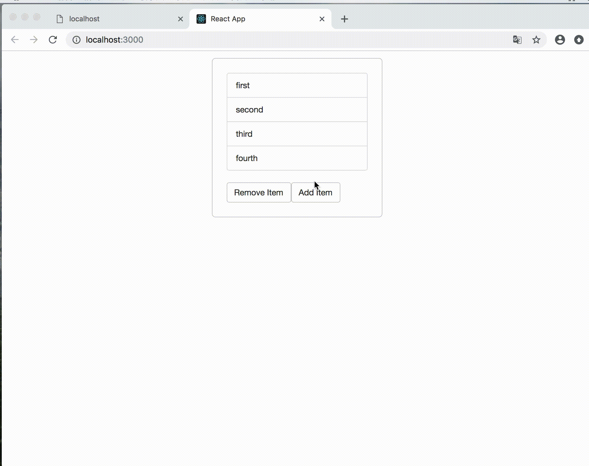
Task: Select the "first" list item
Action: 297,85
